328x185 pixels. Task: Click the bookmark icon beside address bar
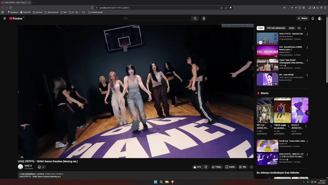click(x=92, y=8)
